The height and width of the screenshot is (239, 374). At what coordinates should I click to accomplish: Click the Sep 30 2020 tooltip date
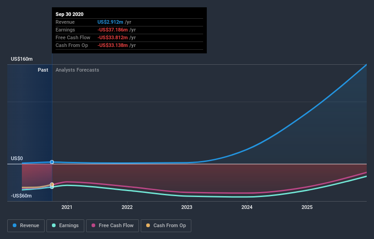point(69,14)
